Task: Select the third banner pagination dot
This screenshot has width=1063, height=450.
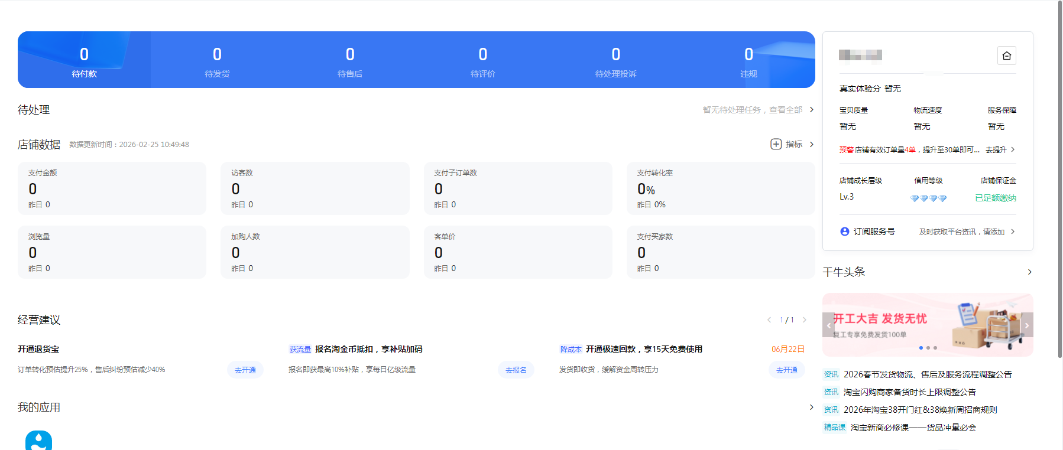Action: (935, 348)
